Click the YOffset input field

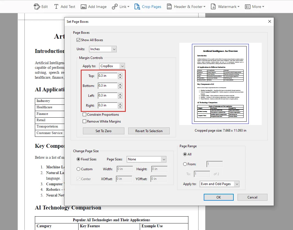[x=159, y=179]
